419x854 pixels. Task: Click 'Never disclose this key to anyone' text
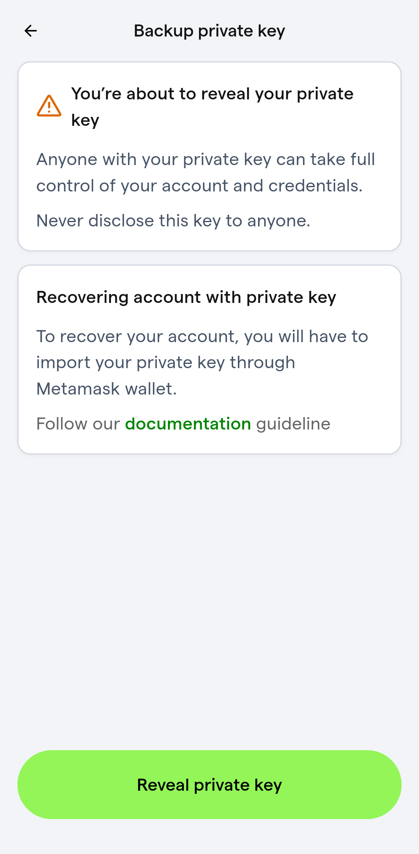(173, 221)
